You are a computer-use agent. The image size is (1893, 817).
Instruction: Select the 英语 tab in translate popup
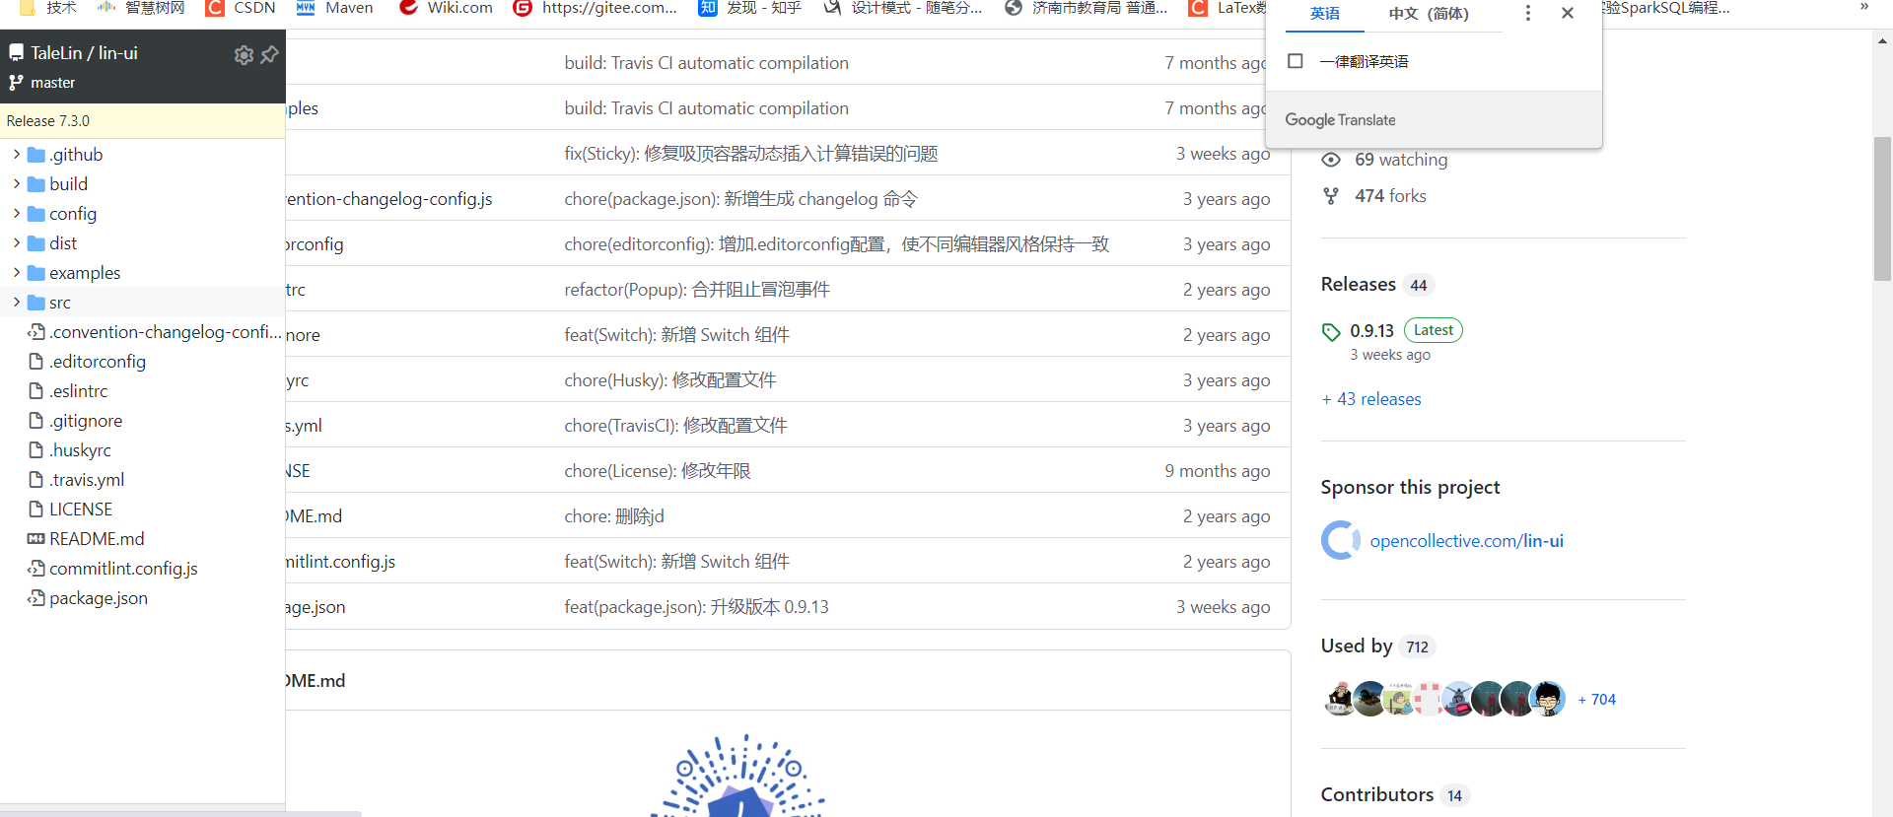point(1324,14)
